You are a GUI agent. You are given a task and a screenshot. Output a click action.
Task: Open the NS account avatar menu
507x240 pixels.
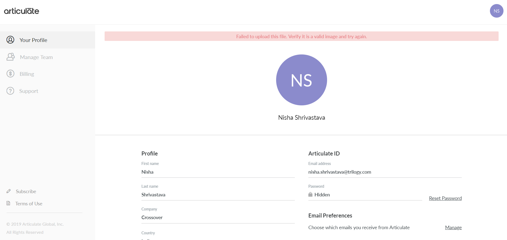(496, 11)
